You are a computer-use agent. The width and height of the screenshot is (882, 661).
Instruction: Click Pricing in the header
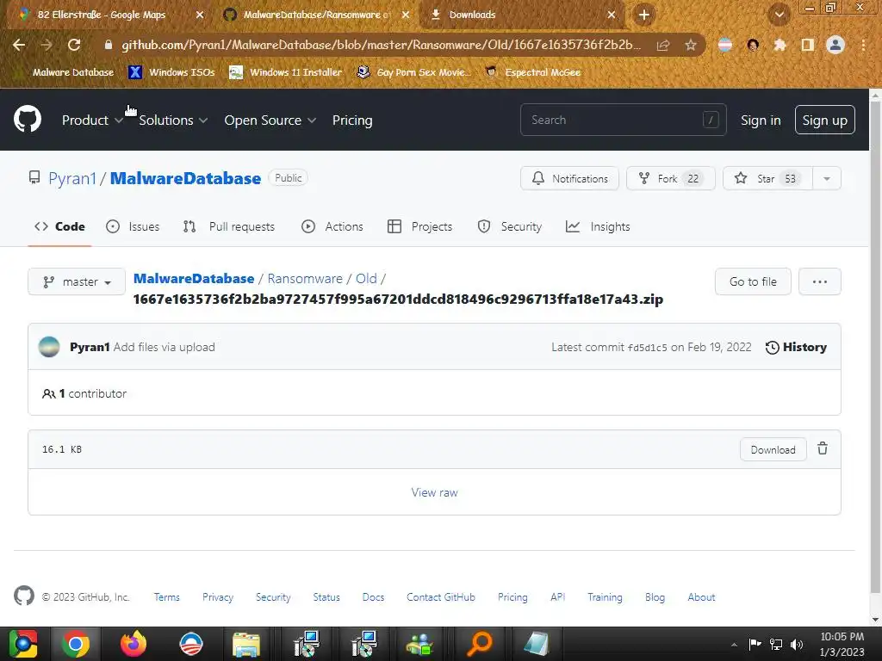(352, 120)
